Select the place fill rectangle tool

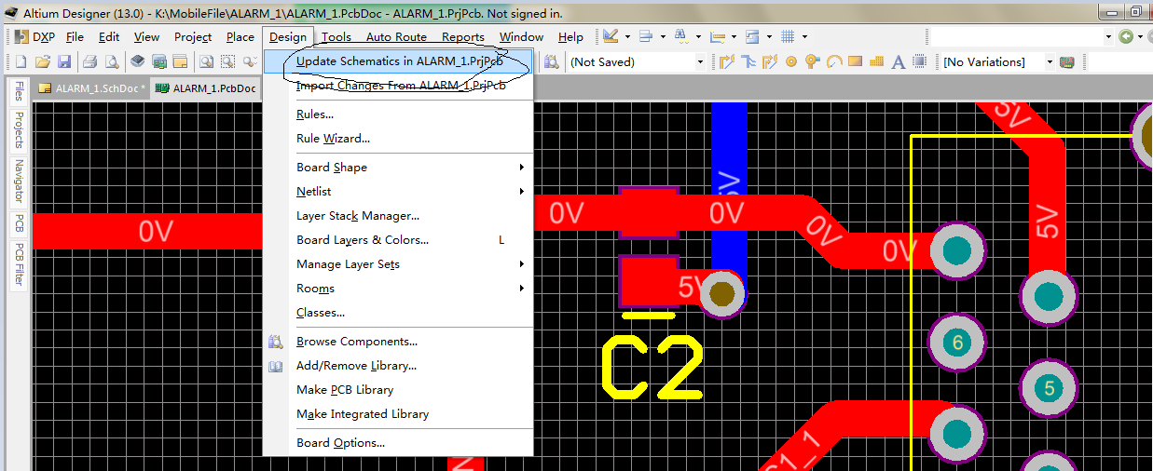click(x=855, y=61)
